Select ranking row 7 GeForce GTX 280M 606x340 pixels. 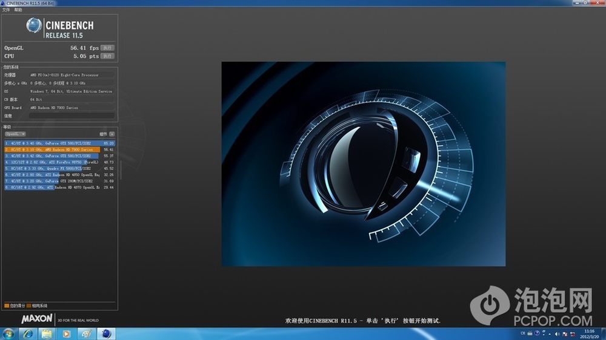pos(59,181)
